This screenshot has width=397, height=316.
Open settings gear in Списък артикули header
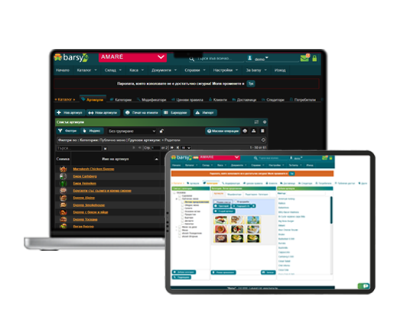pos(265,122)
